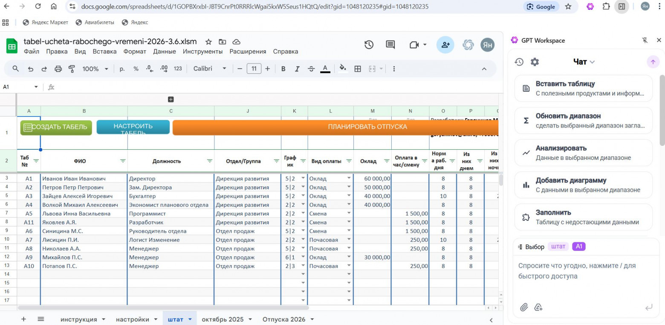This screenshot has width=665, height=325.
Task: Toggle italic text formatting
Action: click(297, 69)
